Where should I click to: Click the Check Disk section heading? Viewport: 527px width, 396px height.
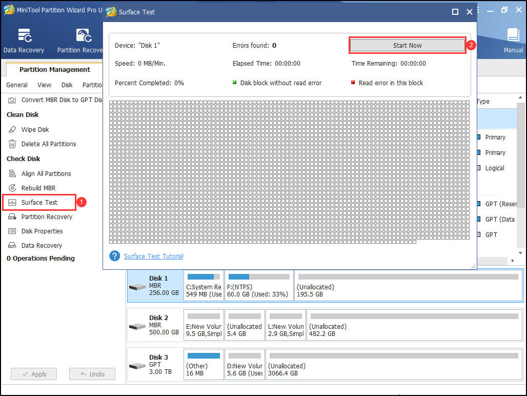(x=23, y=159)
